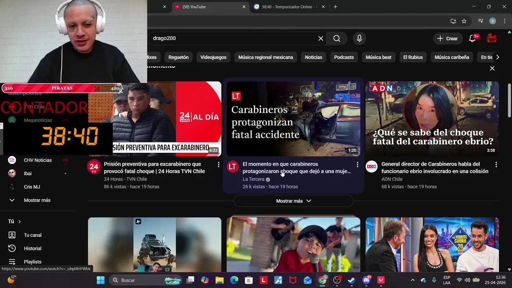512x288 pixels.
Task: Dismiss the news shelf with X
Action: 492,68
